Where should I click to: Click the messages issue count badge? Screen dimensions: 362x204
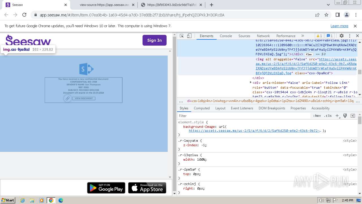(330, 36)
